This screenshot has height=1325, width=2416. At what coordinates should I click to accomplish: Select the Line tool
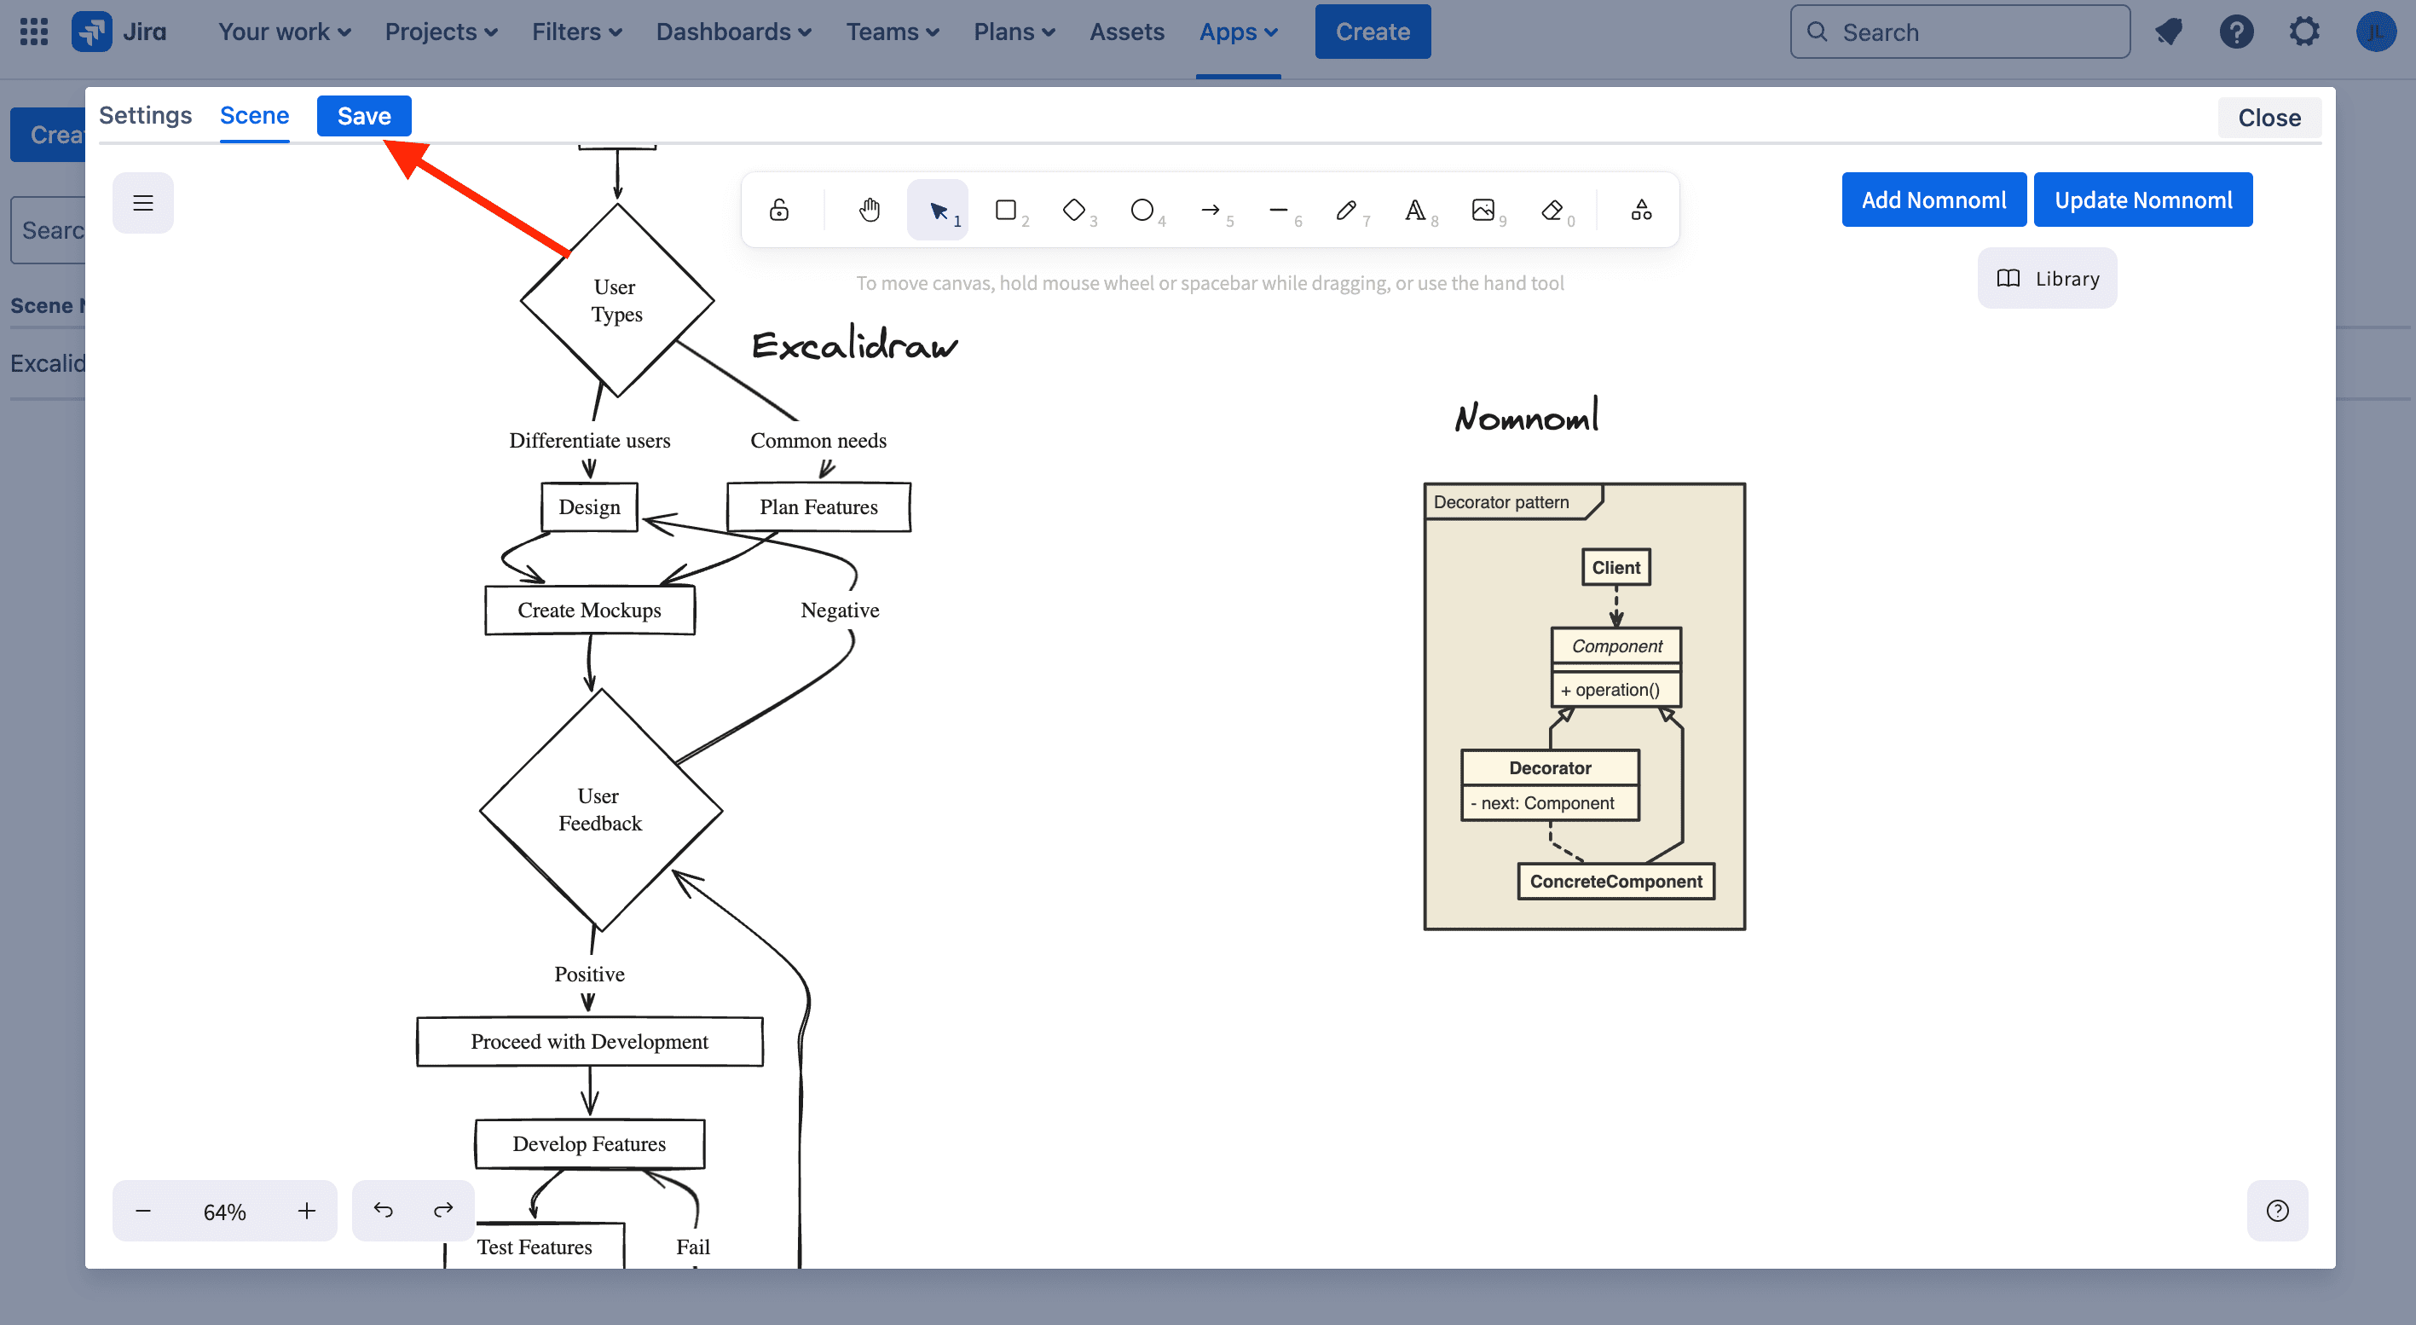1280,209
